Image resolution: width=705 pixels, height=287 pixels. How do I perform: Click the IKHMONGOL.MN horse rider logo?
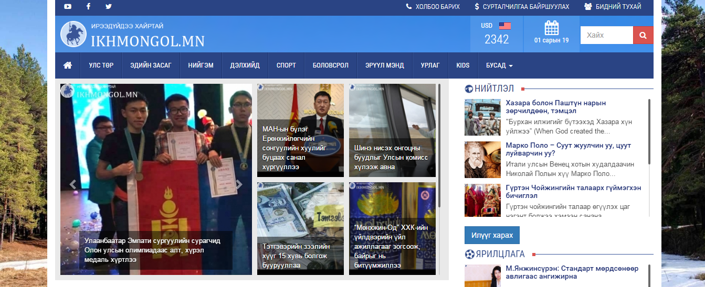(73, 34)
